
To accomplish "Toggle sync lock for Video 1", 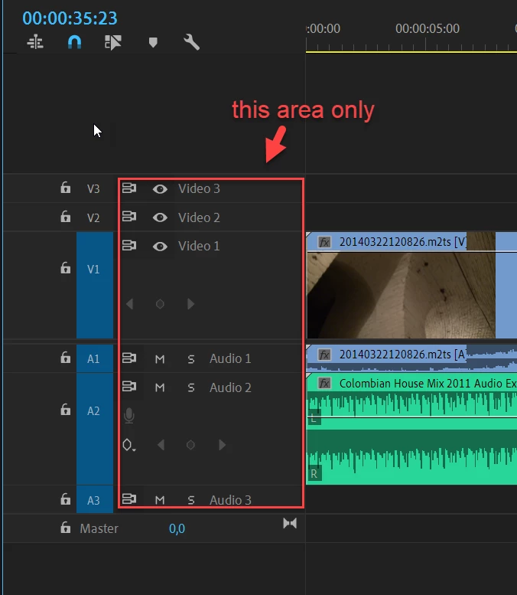I will [x=129, y=246].
